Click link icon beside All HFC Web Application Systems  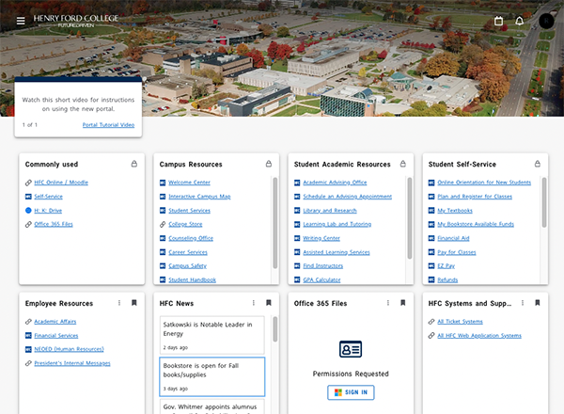point(431,336)
